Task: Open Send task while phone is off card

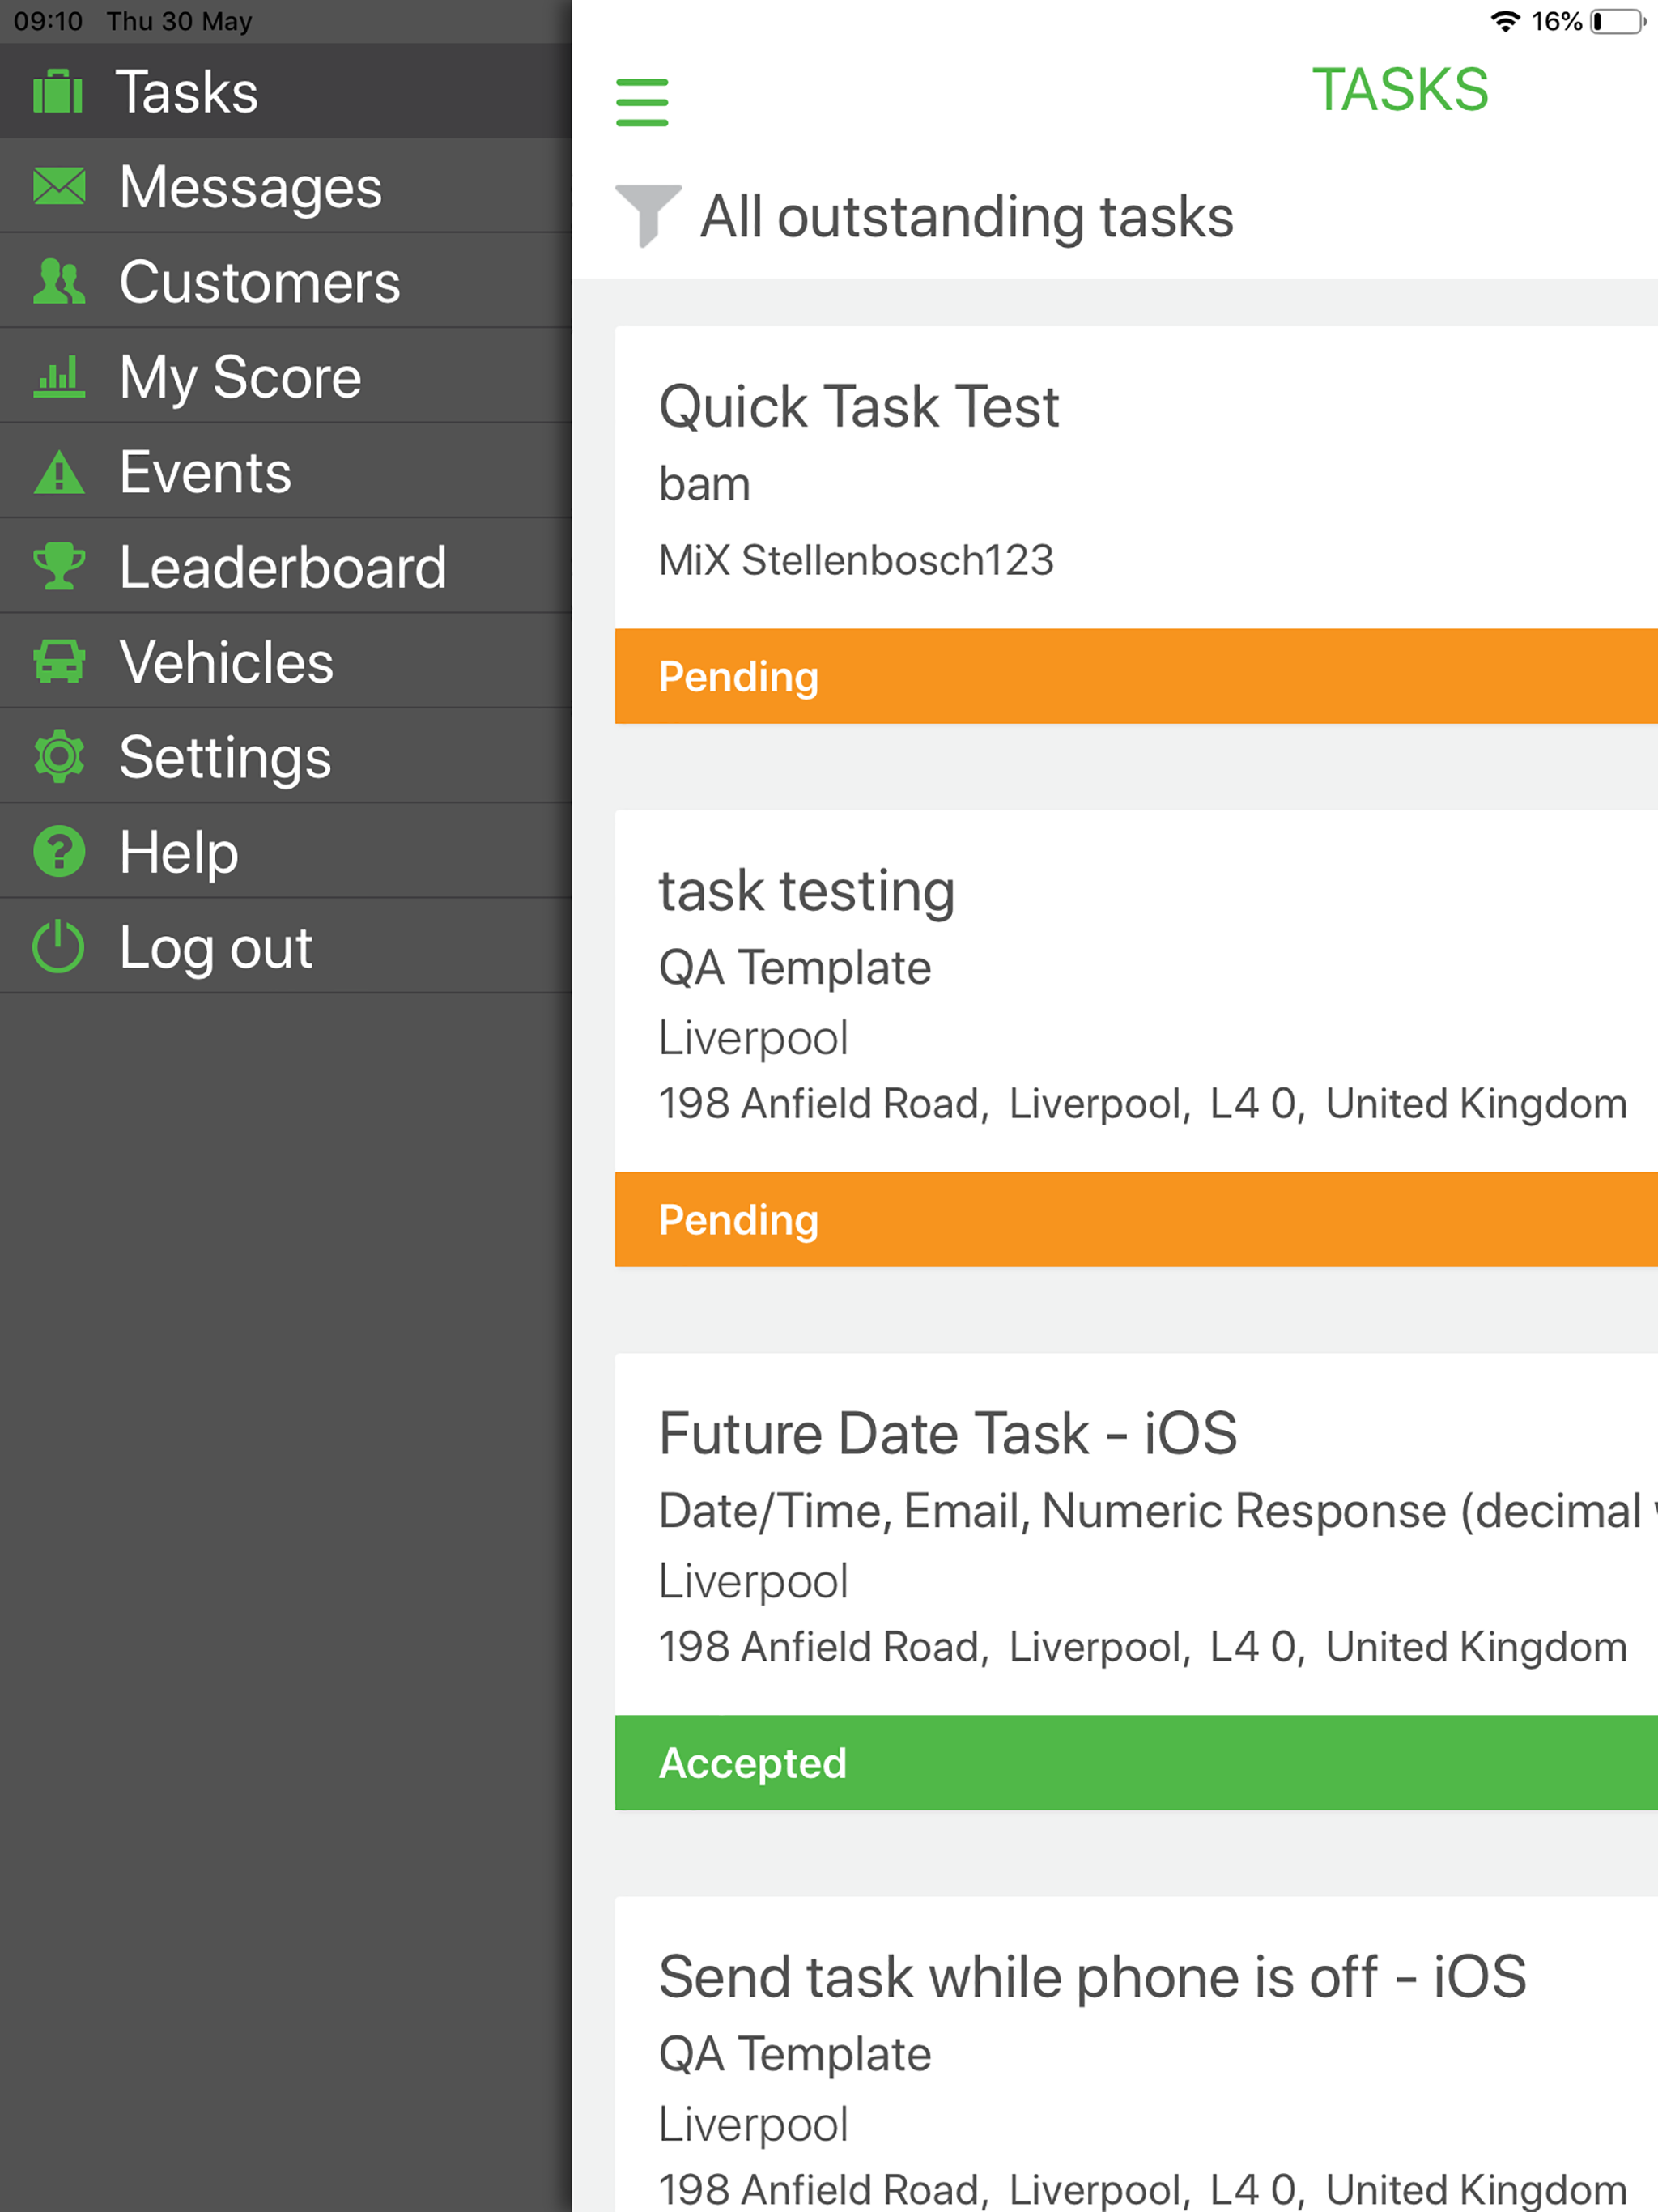Action: tap(1136, 2054)
